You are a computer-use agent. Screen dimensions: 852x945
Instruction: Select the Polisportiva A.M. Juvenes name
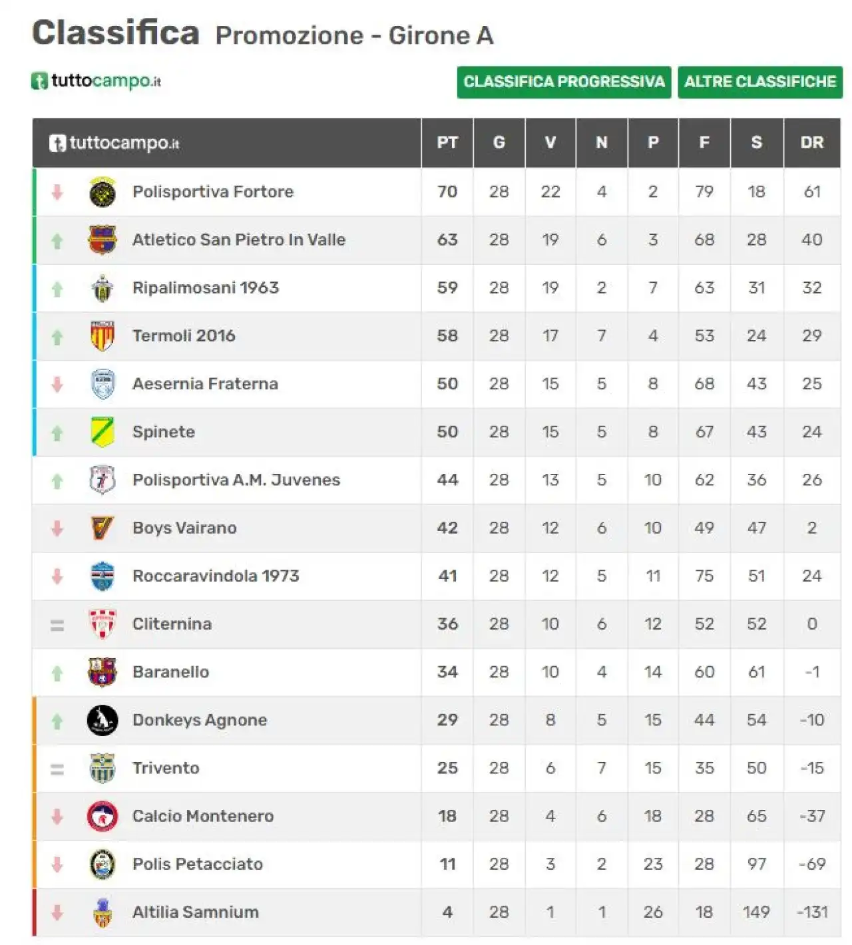(x=236, y=480)
